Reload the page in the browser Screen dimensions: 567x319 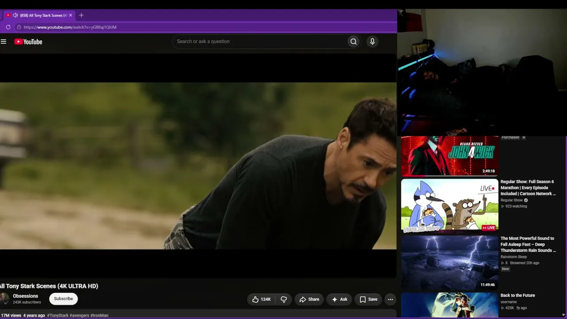click(8, 27)
